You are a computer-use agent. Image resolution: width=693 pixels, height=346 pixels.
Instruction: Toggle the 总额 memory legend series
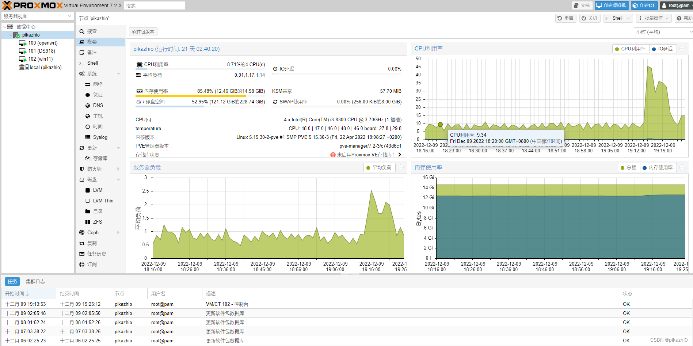click(629, 168)
